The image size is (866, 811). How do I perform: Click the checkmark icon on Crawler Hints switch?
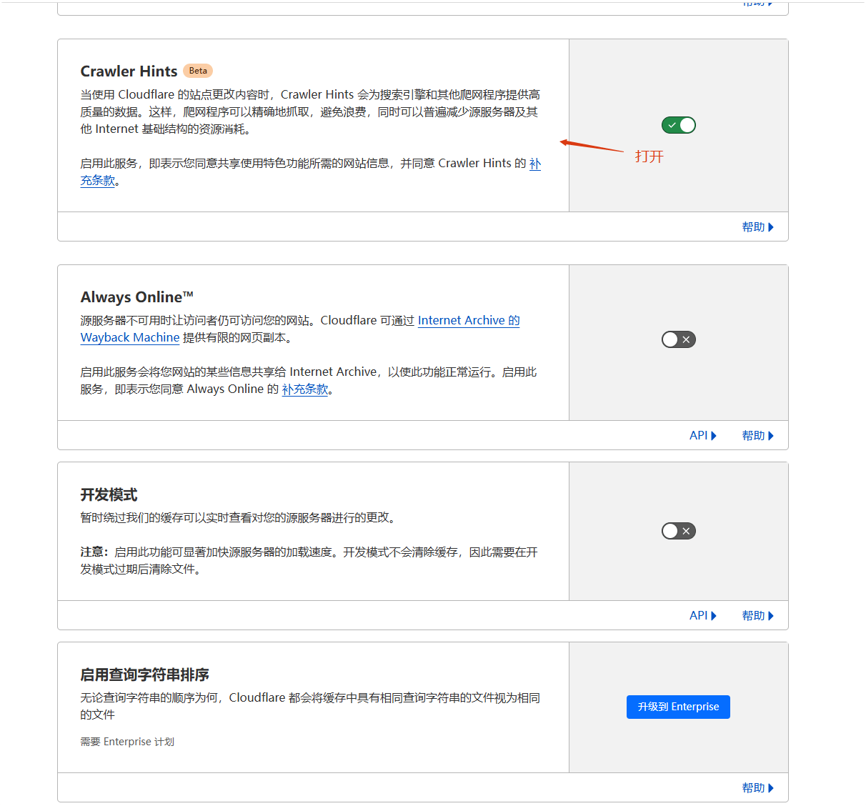click(x=672, y=125)
